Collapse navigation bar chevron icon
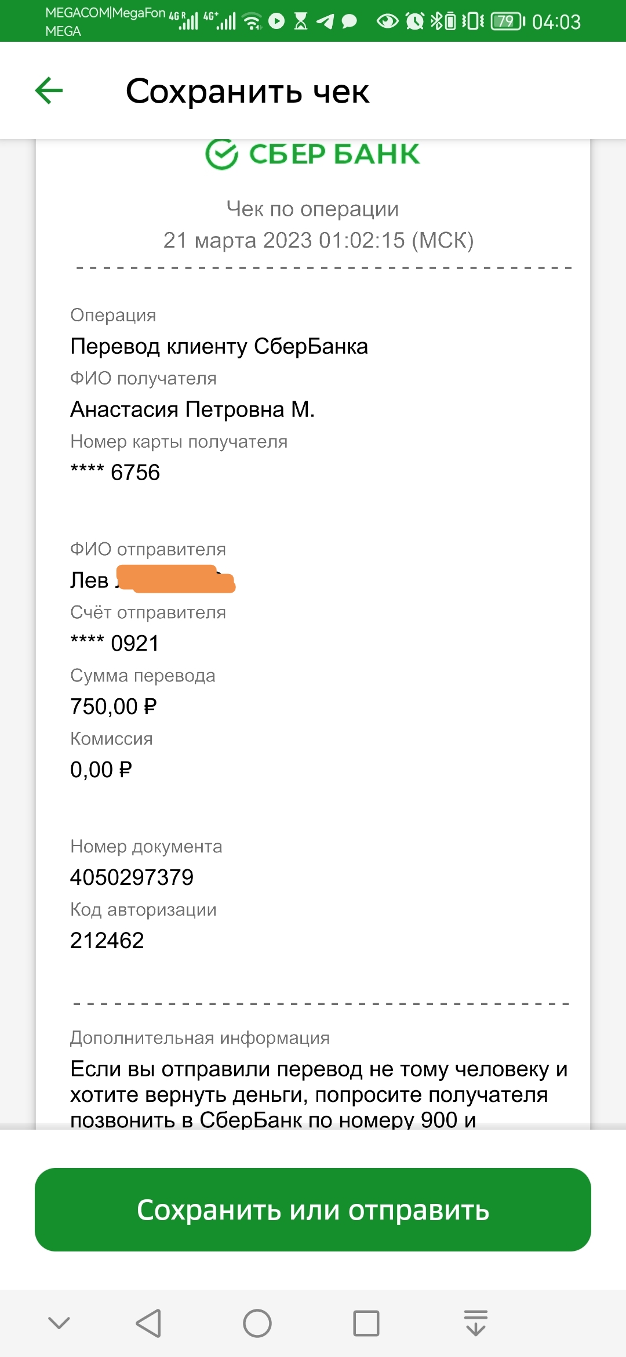The image size is (626, 1357). point(59,1323)
